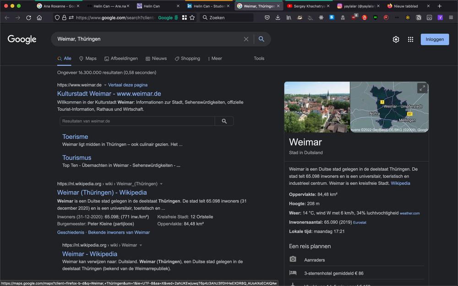The height and width of the screenshot is (286, 458).
Task: Open a new tab with the plus button
Action: (439, 6)
